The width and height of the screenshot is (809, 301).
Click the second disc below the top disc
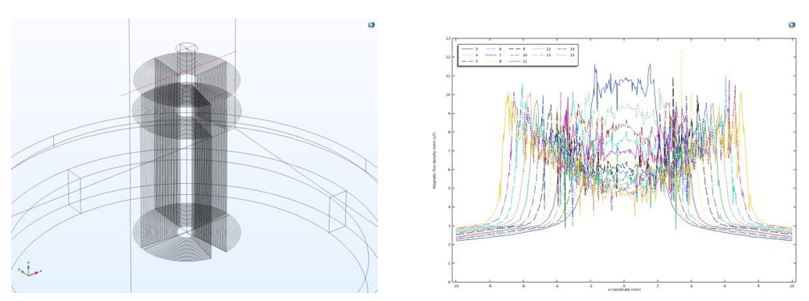tap(187, 110)
